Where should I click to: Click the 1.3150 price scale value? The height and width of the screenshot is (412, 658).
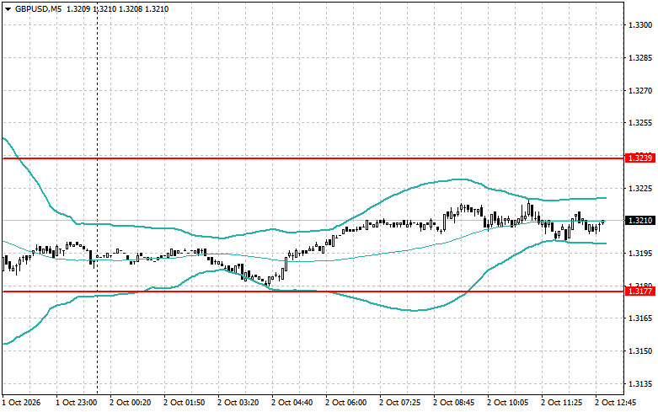click(640, 350)
